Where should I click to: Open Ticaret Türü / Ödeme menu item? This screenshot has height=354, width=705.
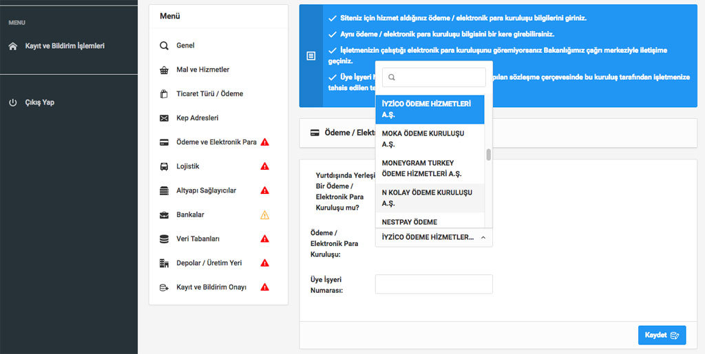[x=209, y=93]
